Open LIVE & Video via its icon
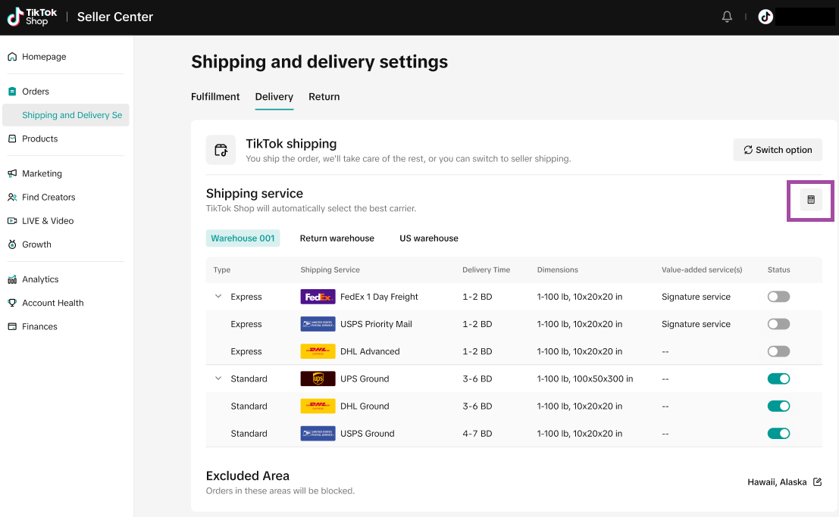The width and height of the screenshot is (839, 517). [11, 220]
